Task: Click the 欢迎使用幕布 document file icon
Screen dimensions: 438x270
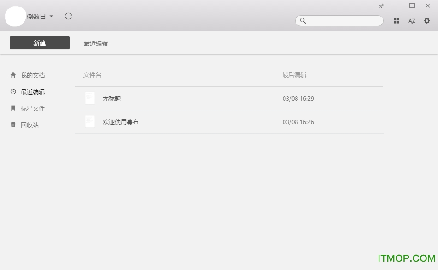Action: (x=90, y=122)
